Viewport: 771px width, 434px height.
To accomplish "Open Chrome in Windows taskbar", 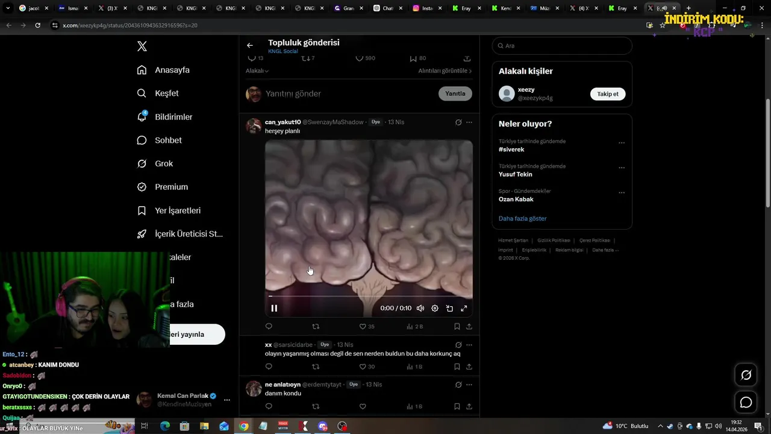I will click(x=243, y=426).
